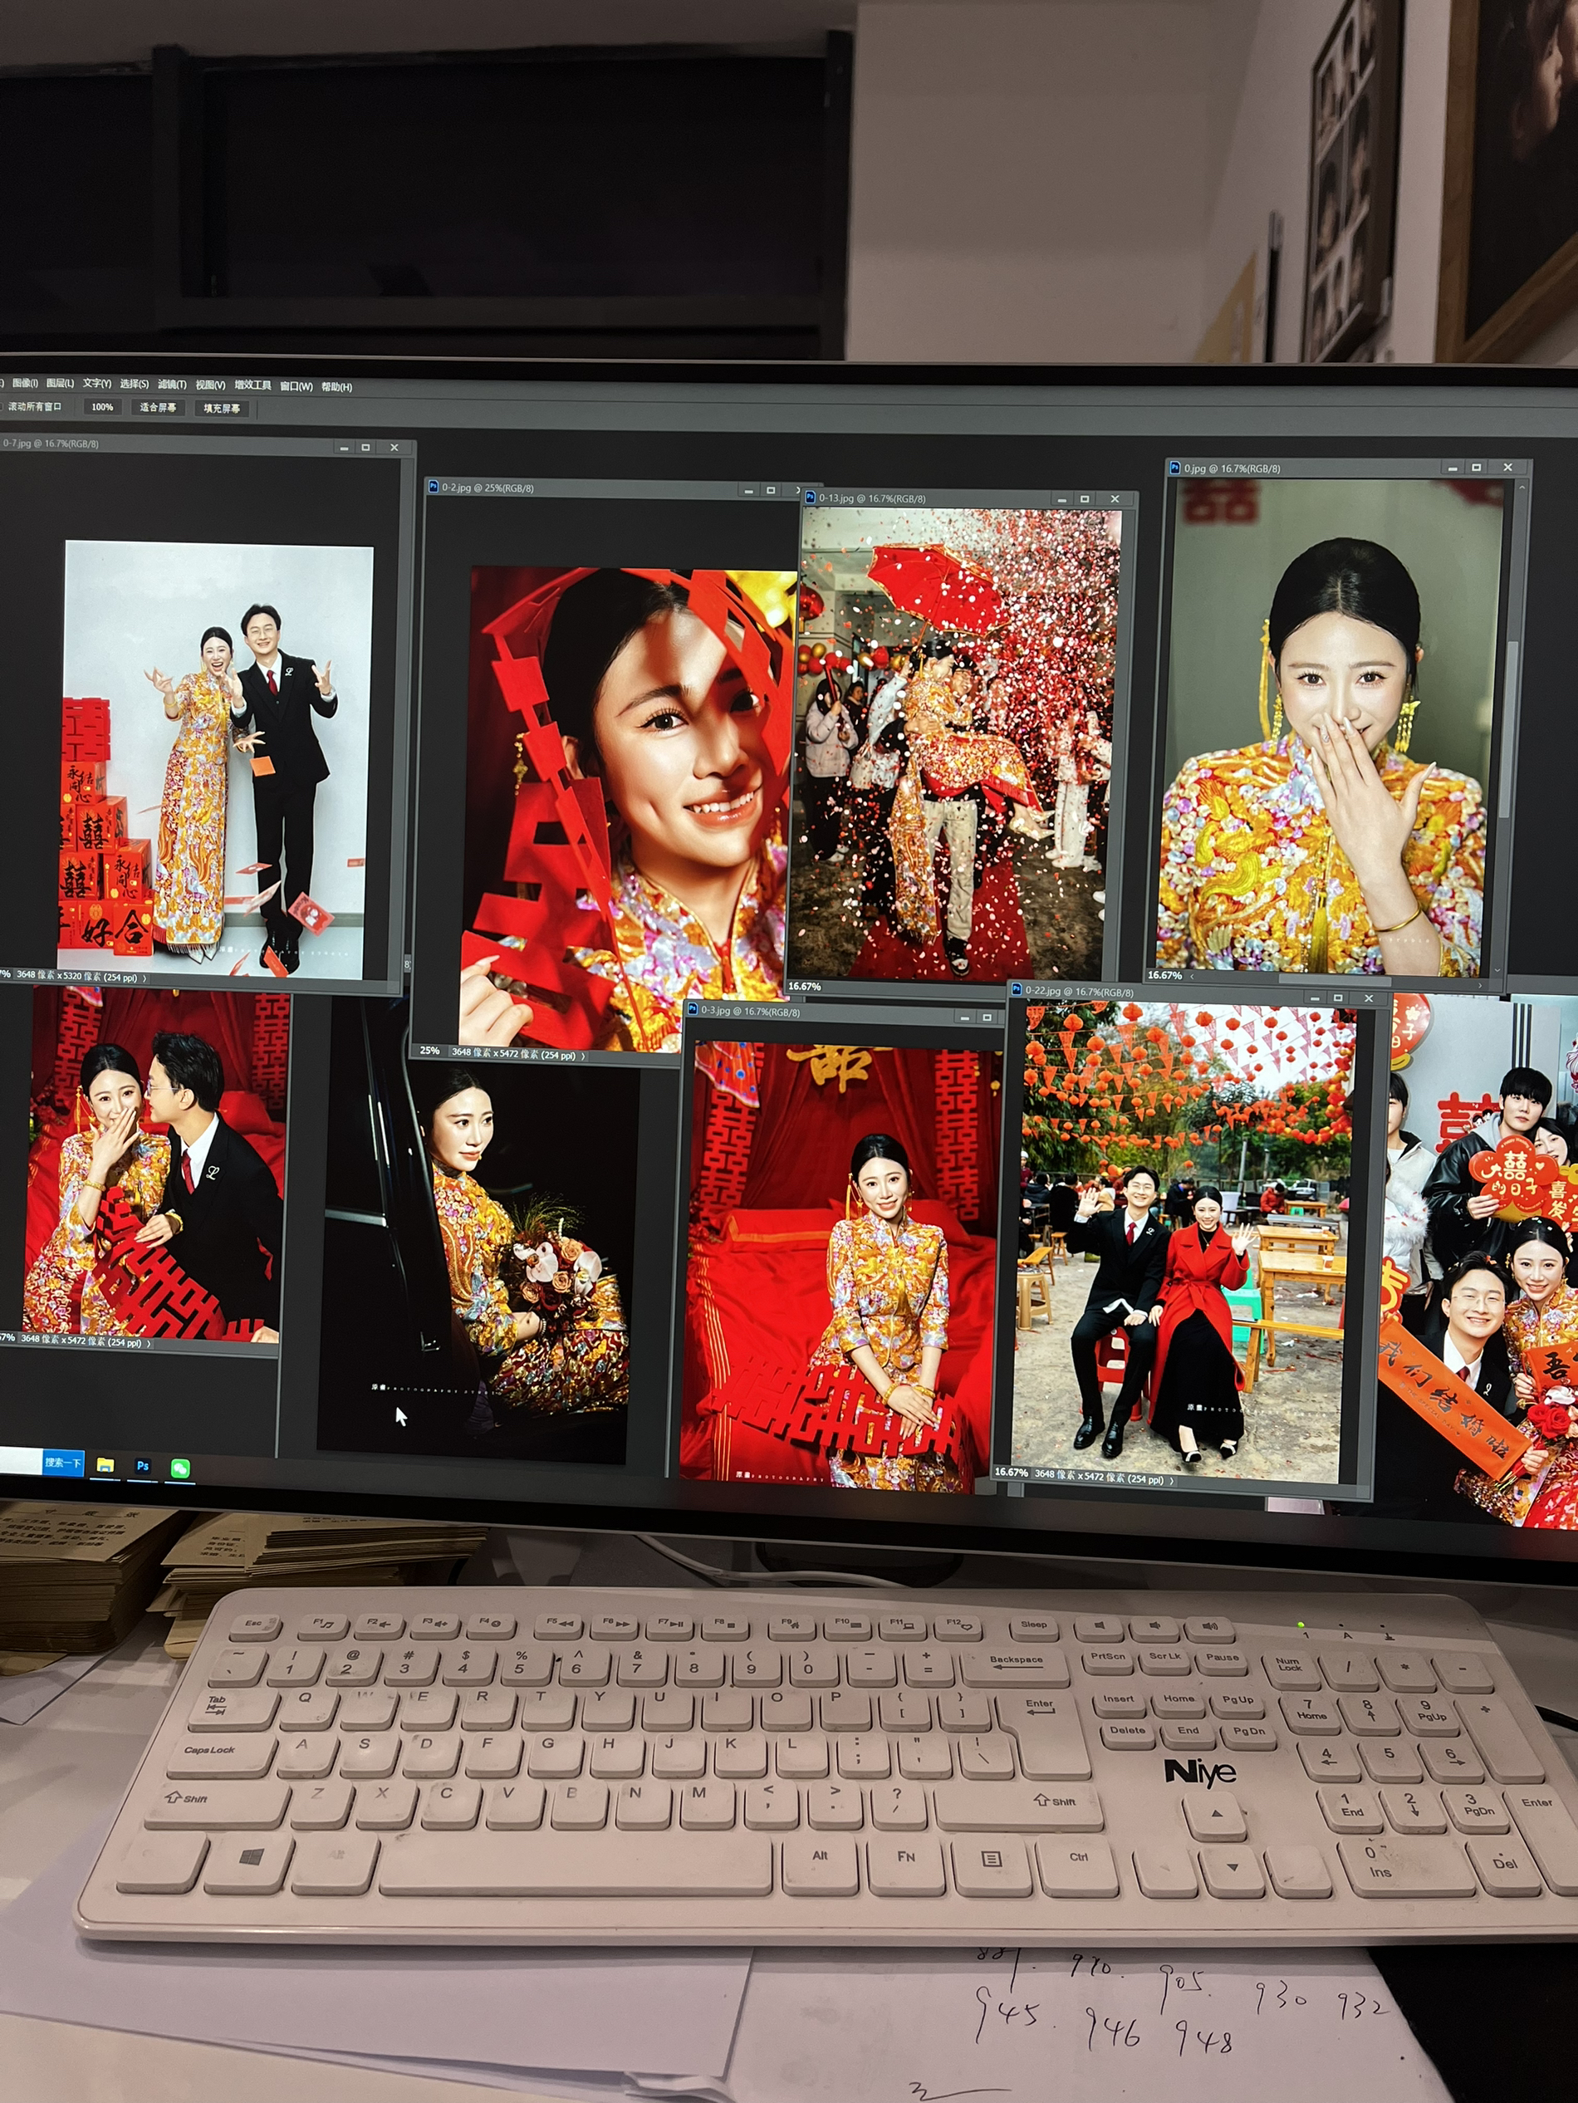Open the File Explorer taskbar icon
1578x2103 pixels.
click(105, 1465)
